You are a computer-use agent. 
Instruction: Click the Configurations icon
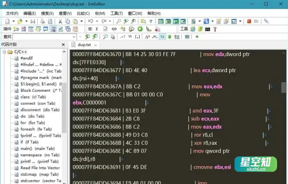(x=193, y=21)
